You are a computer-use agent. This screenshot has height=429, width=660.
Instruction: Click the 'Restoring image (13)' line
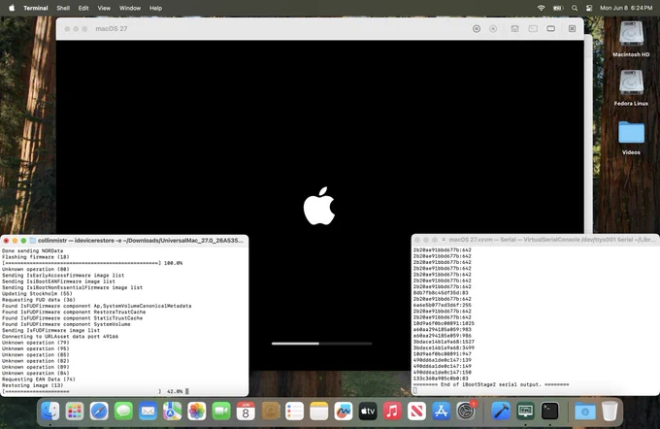(32, 385)
